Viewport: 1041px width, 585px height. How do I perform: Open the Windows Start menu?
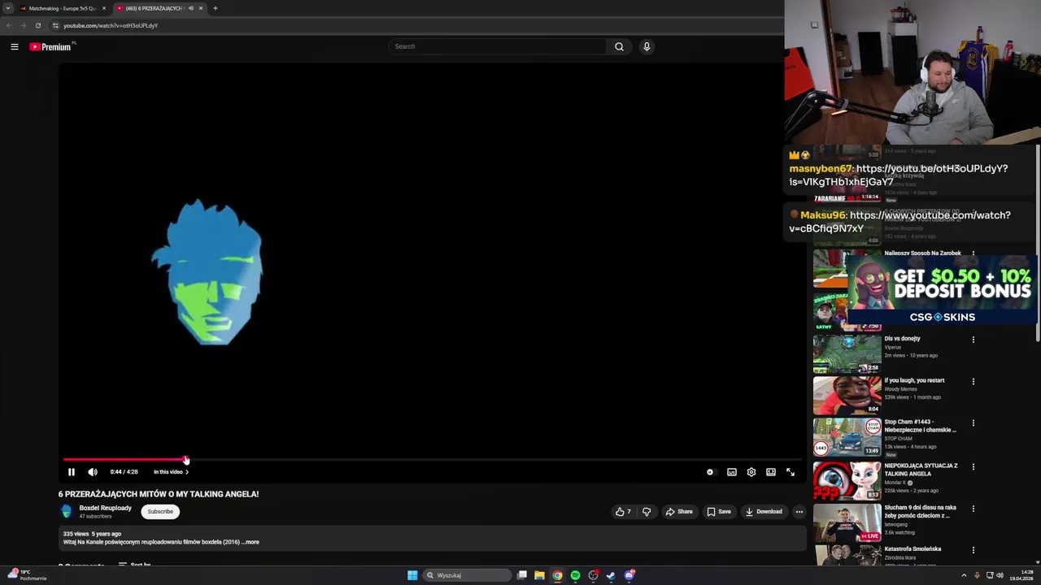(412, 575)
